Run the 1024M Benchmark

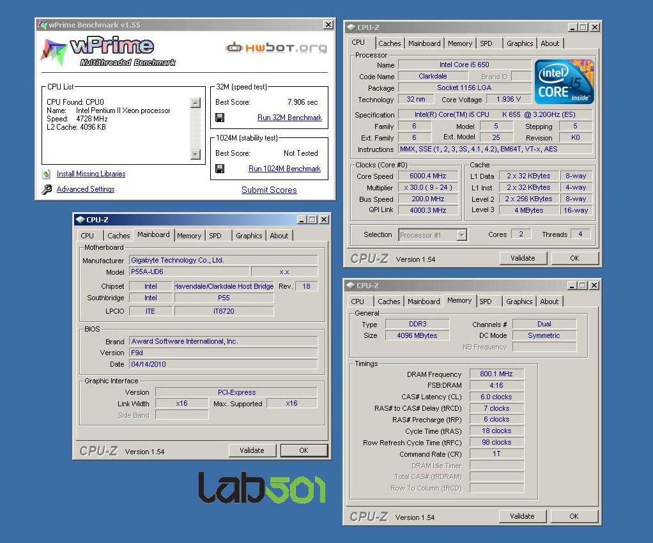284,169
